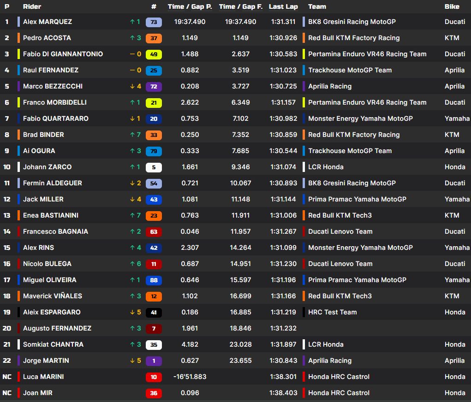Sort by the Rider column header

32,6
